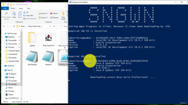The width and height of the screenshot is (188, 105).
Task: Select the Burp-Suite-Pro Java file
Action: tap(48, 39)
